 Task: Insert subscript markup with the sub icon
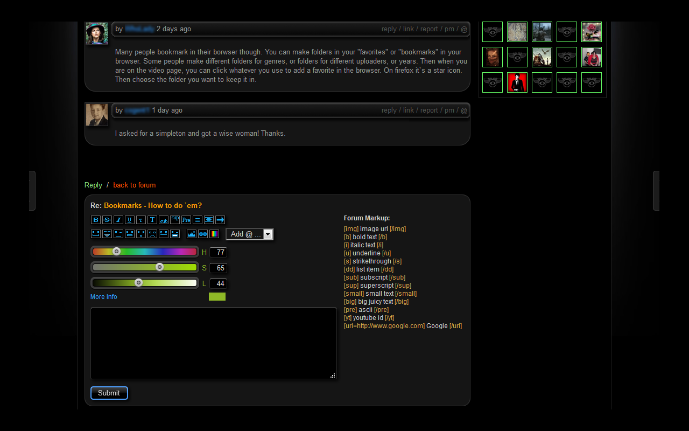click(x=164, y=220)
